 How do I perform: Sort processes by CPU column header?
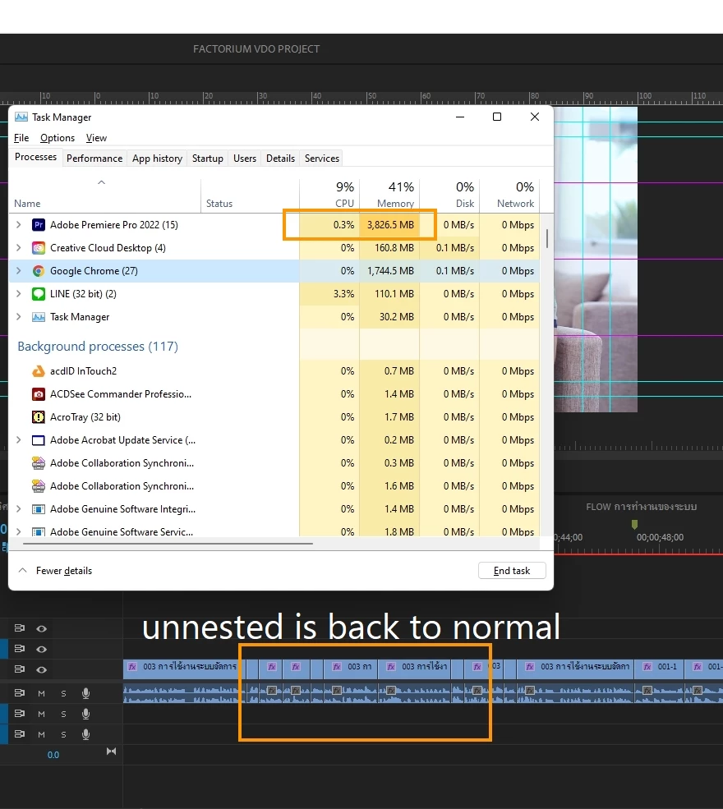pyautogui.click(x=329, y=195)
